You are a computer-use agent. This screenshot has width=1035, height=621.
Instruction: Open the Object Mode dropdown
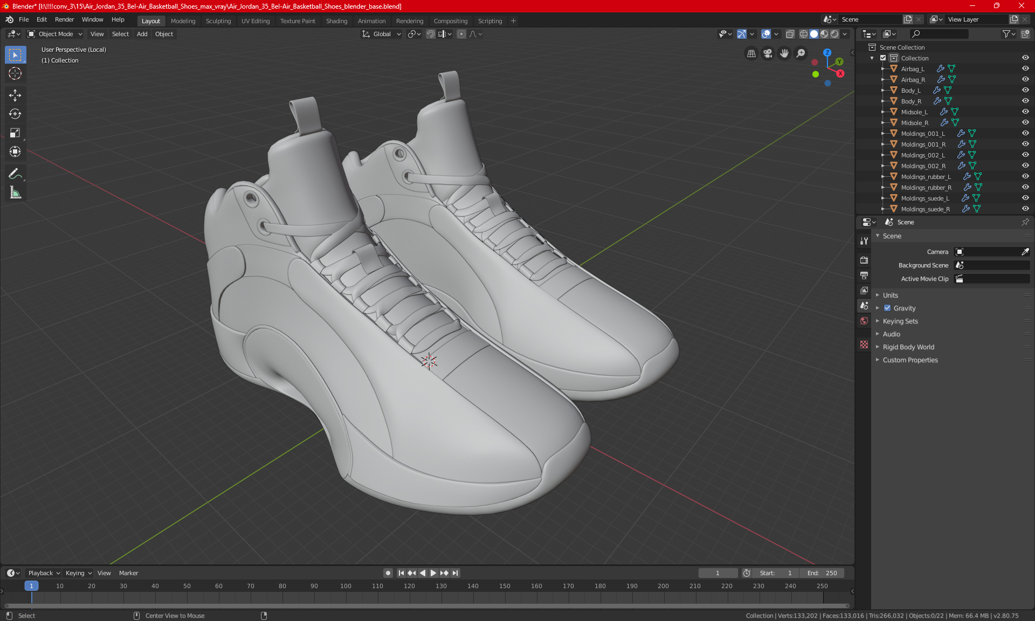pyautogui.click(x=55, y=34)
